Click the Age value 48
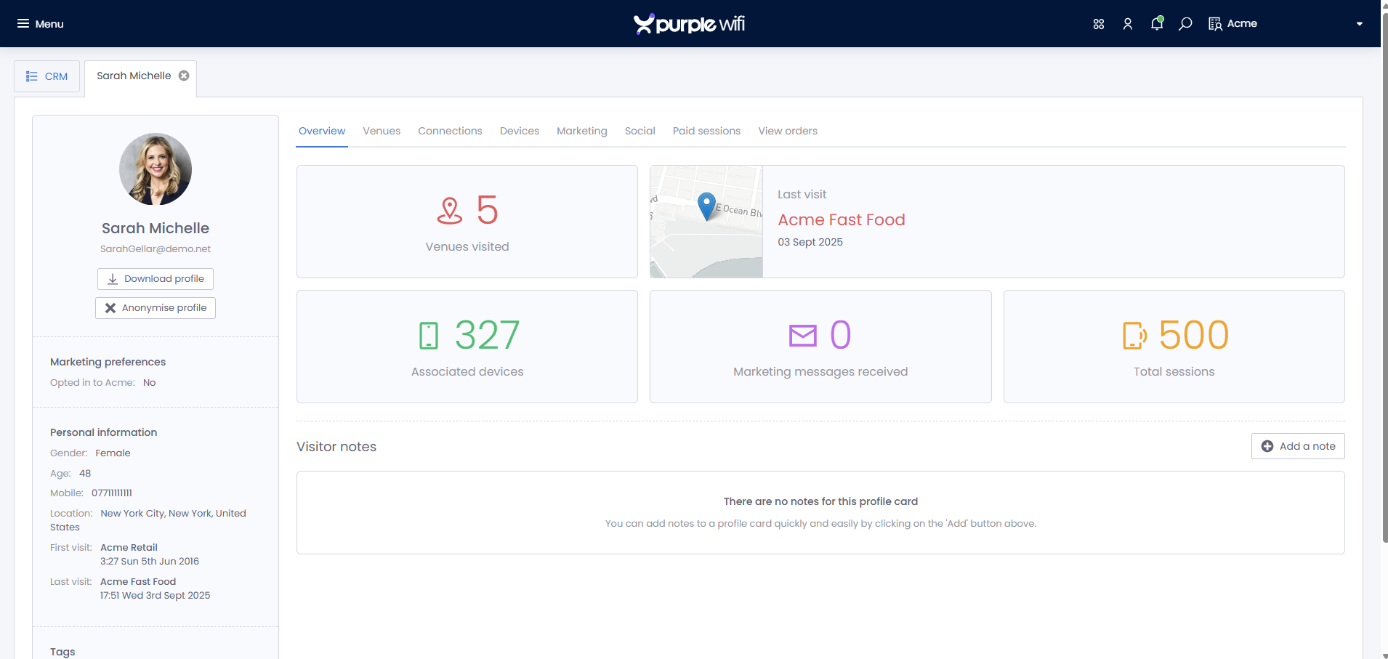The width and height of the screenshot is (1388, 659). [x=85, y=473]
